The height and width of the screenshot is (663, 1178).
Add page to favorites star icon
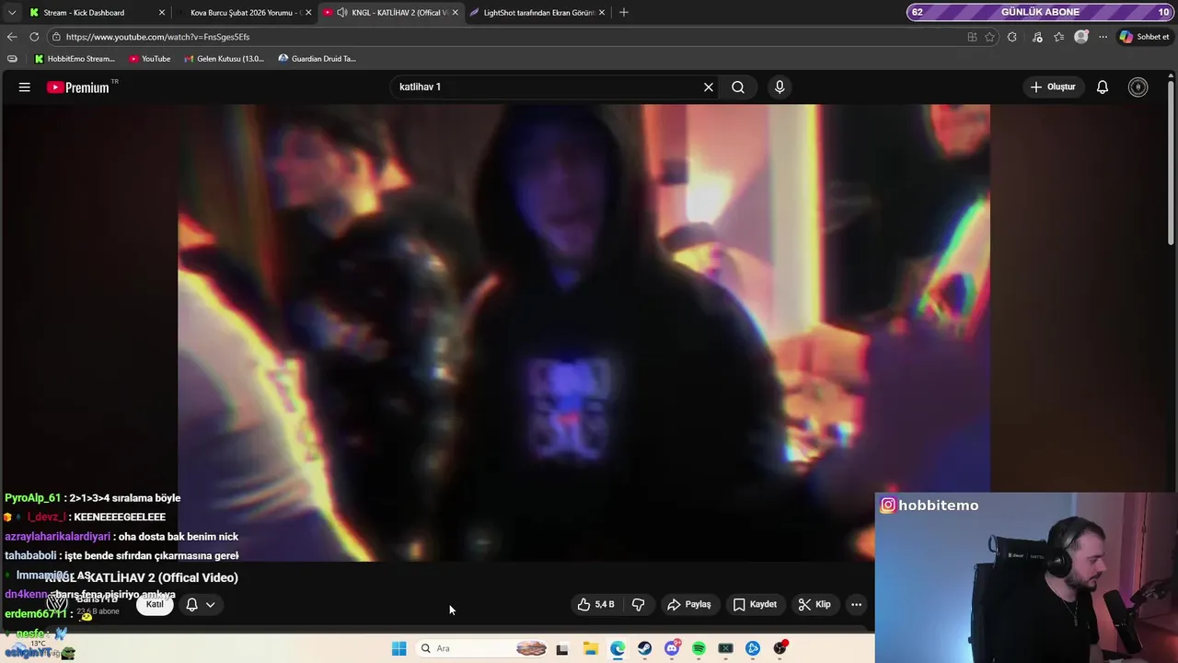[x=990, y=37]
